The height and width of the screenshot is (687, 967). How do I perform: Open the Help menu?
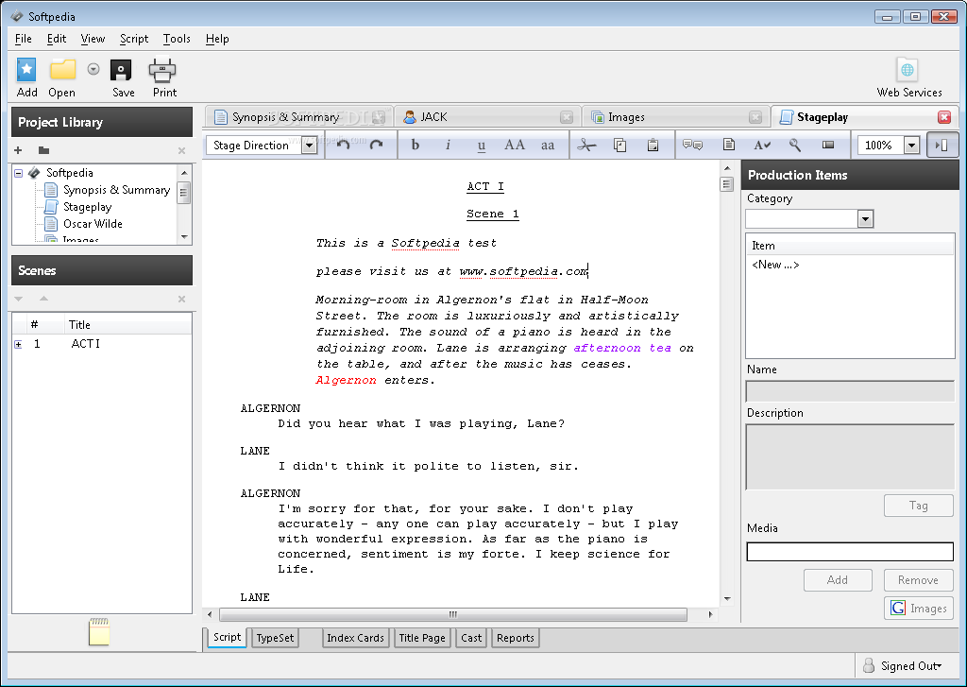coord(217,38)
